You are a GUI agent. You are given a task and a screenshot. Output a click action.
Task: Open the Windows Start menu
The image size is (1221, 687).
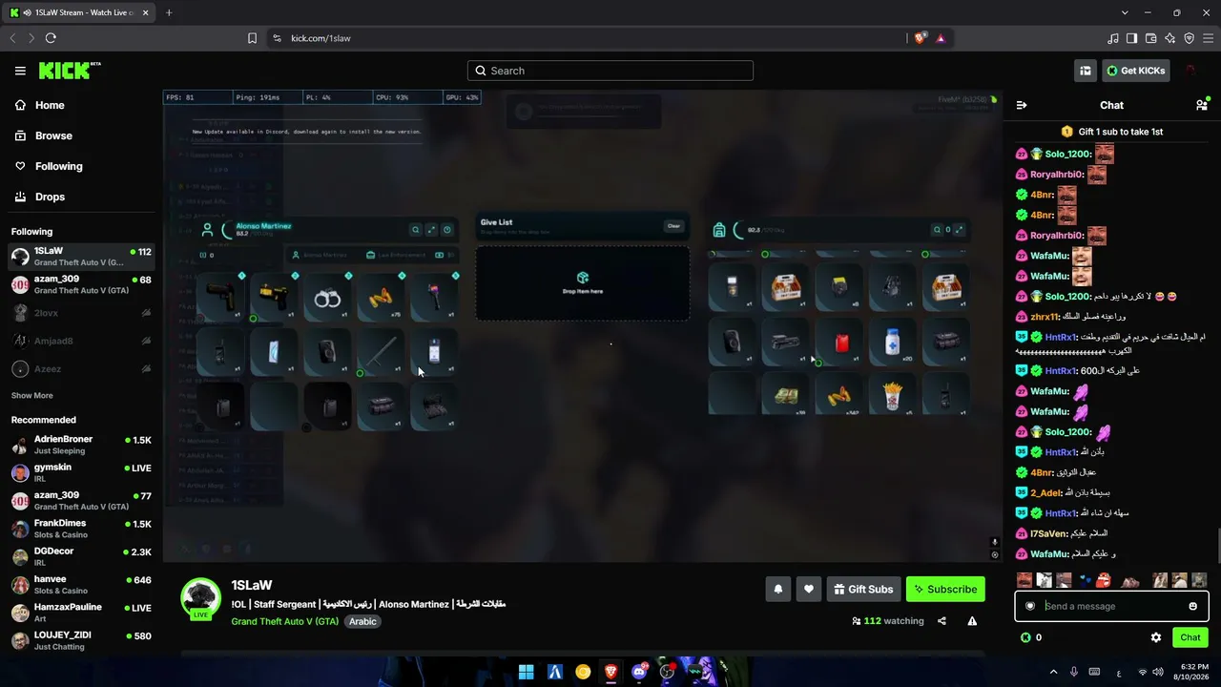pyautogui.click(x=526, y=672)
